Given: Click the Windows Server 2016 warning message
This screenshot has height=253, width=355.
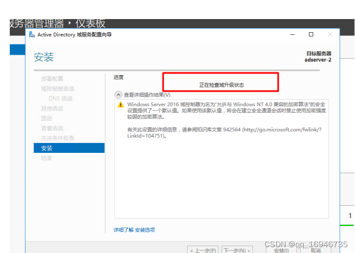Looking at the screenshot, I should (x=226, y=110).
